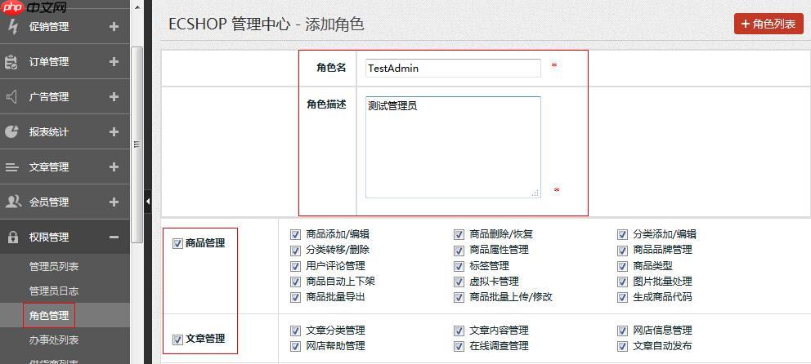
Task: Click the sidebar scrollbar up arrow
Action: (137, 7)
